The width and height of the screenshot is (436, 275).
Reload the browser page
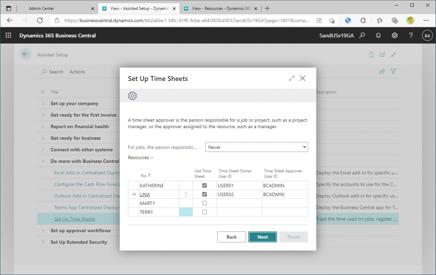40,20
